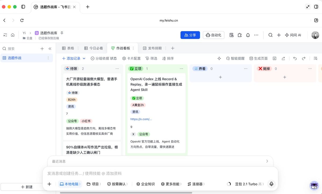Expand the 添加记录 dropdown arrow
The image size is (322, 194).
click(x=84, y=58)
